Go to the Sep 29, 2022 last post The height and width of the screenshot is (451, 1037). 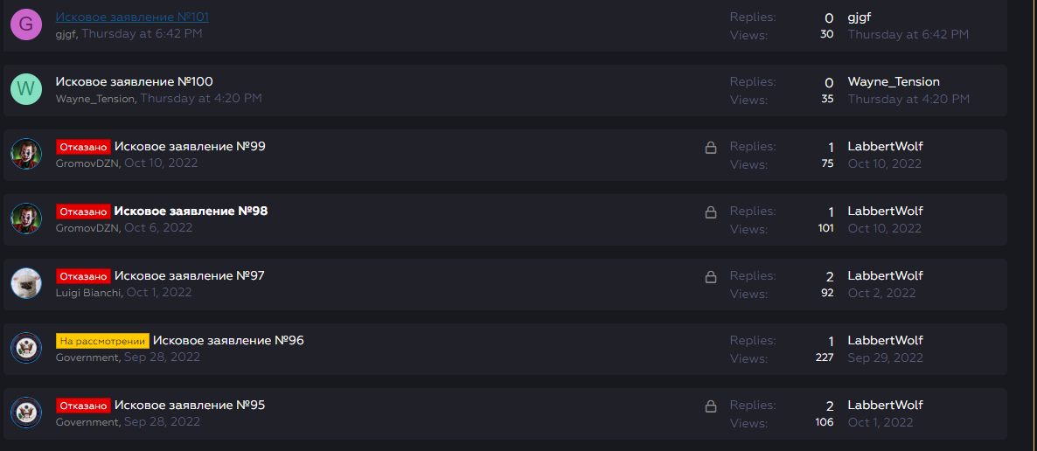pyautogui.click(x=886, y=357)
